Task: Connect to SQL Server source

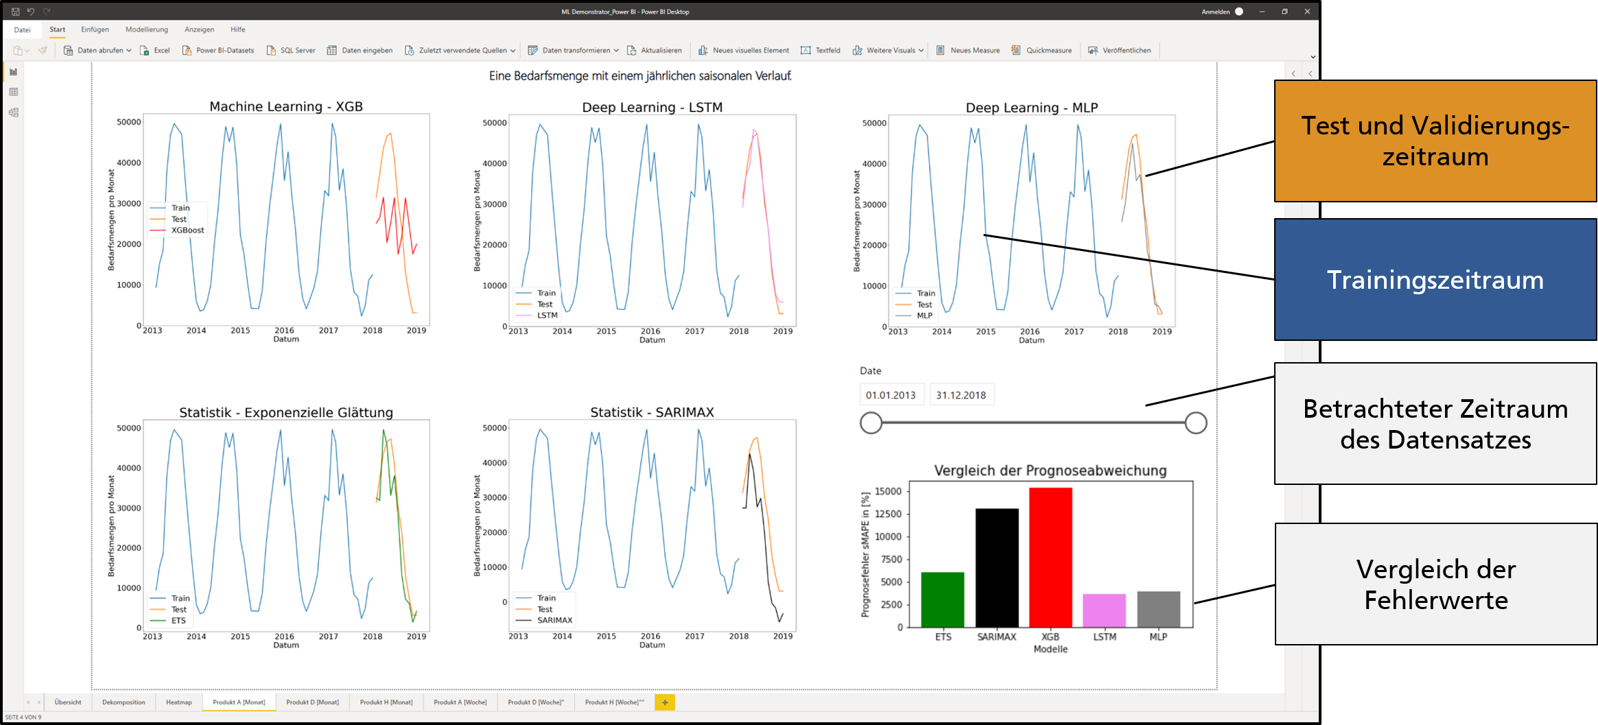Action: (x=291, y=50)
